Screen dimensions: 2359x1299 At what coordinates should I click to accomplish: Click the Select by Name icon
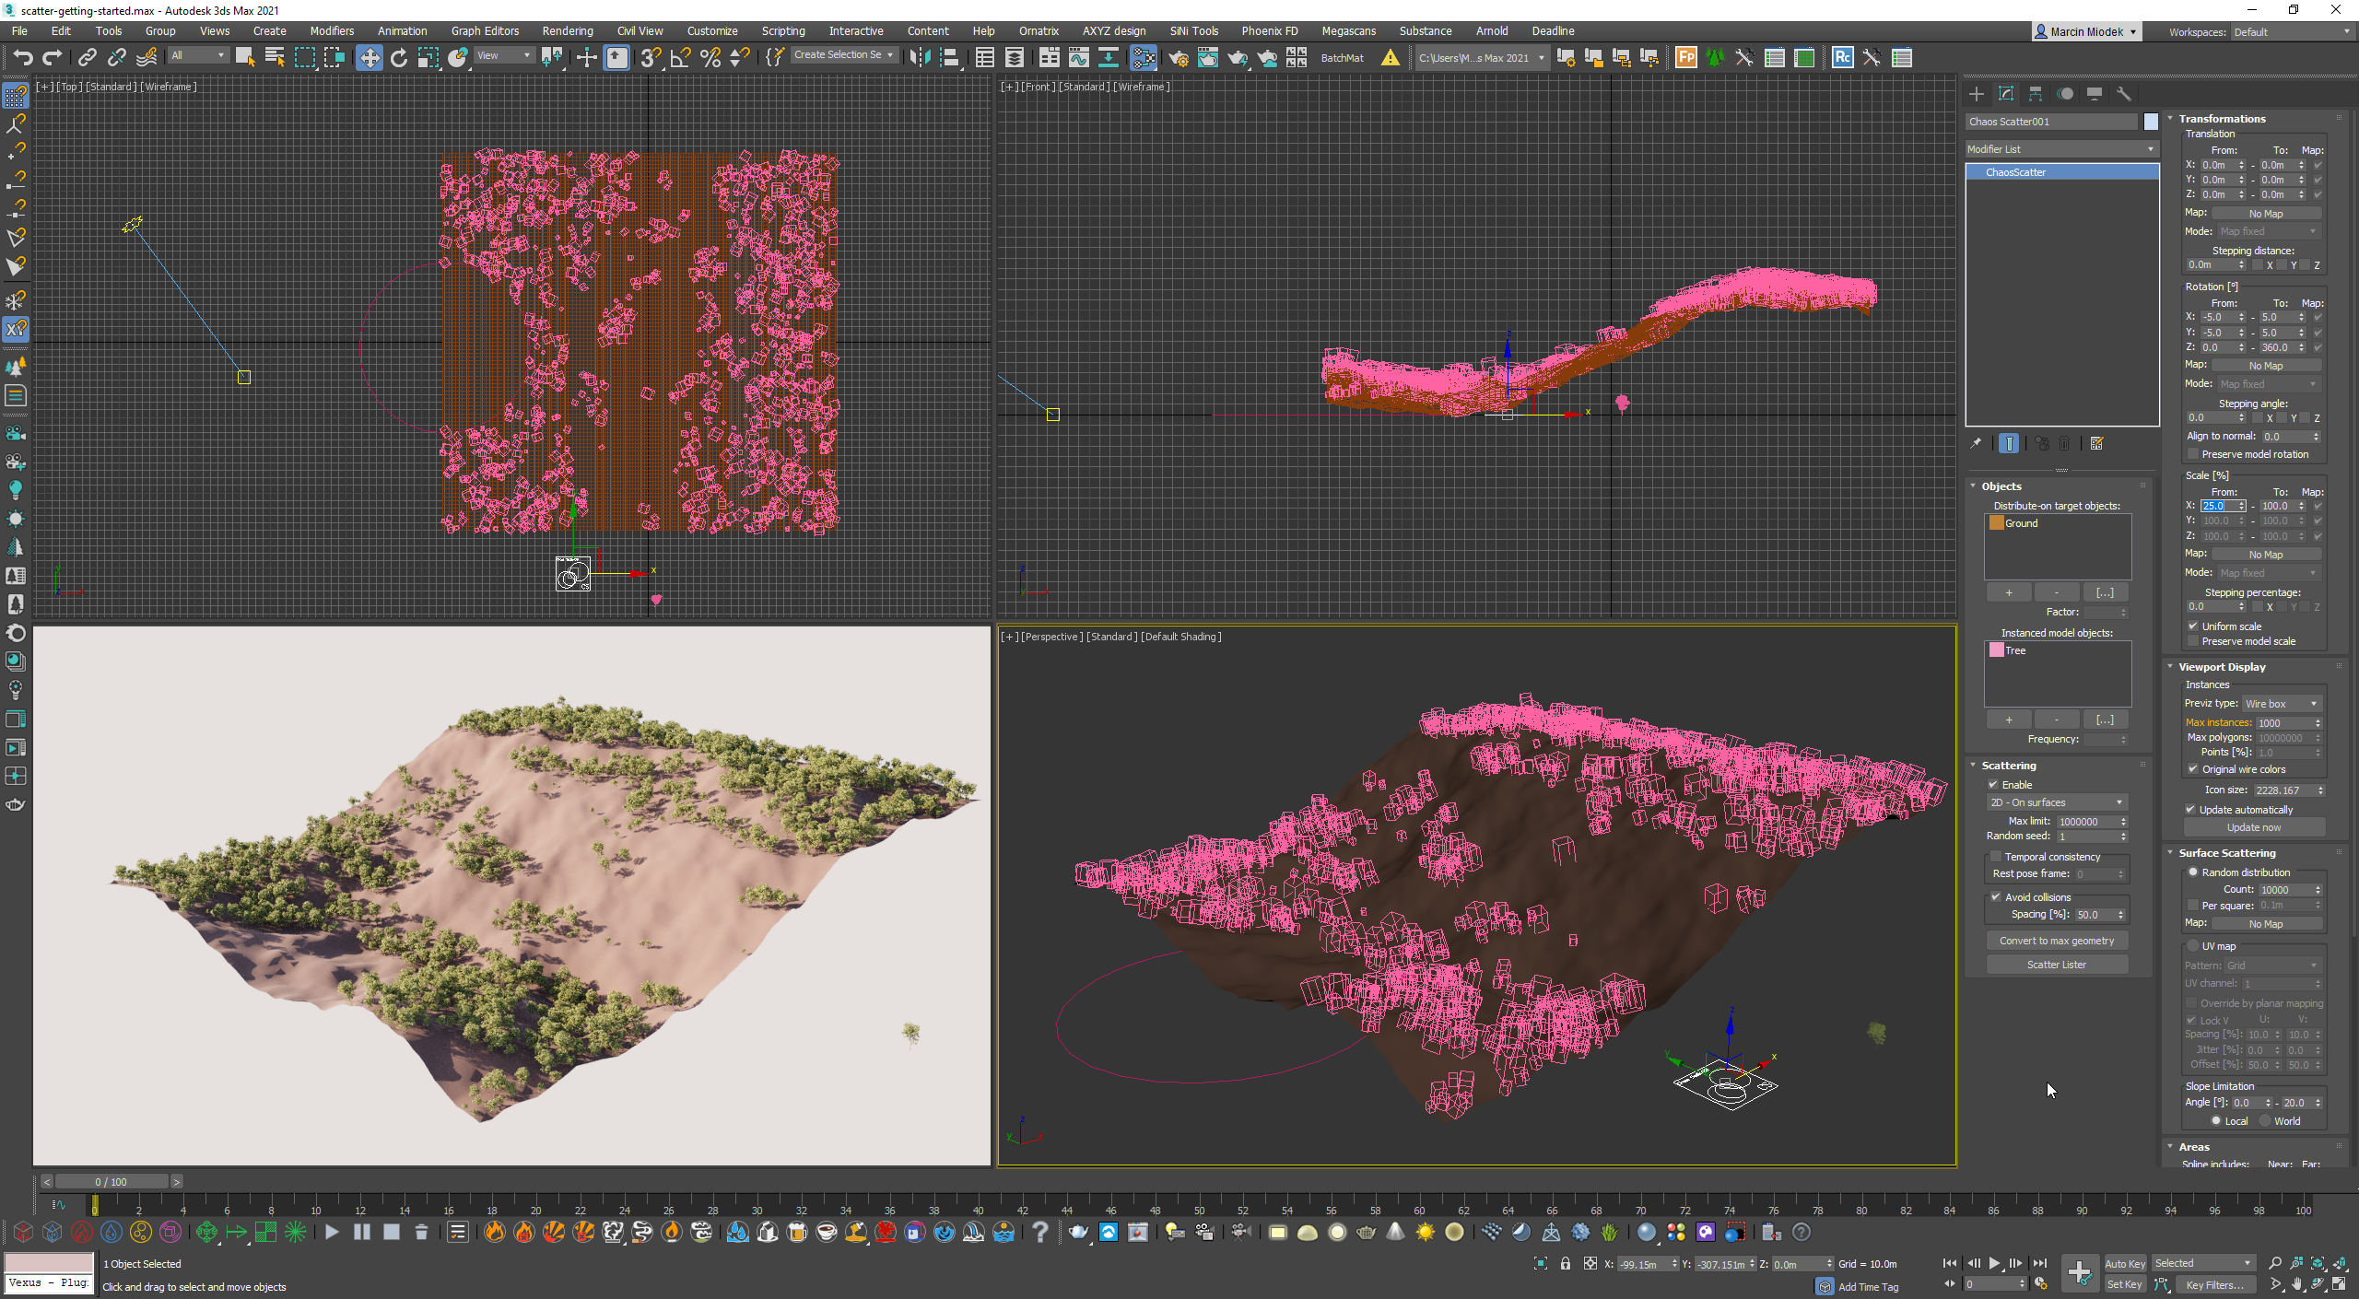point(274,58)
